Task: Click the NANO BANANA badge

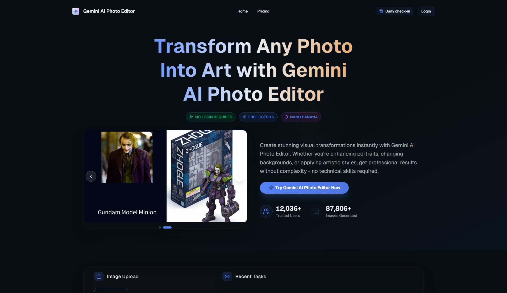Action: click(x=301, y=117)
